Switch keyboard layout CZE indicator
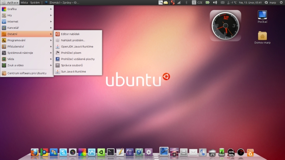Image resolution: width=285 pixels, height=160 pixels. [197, 2]
